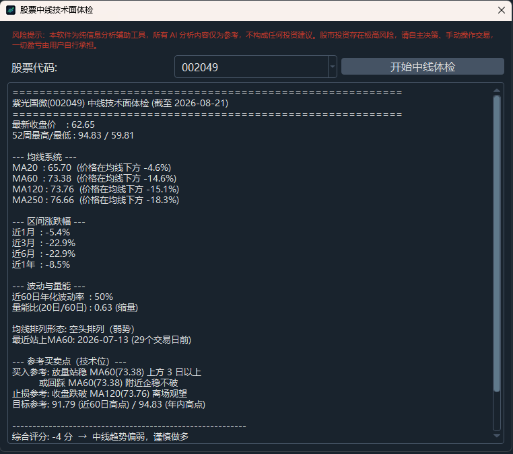This screenshot has height=454, width=513.
Task: Click the app icon in title bar
Action: [x=11, y=10]
